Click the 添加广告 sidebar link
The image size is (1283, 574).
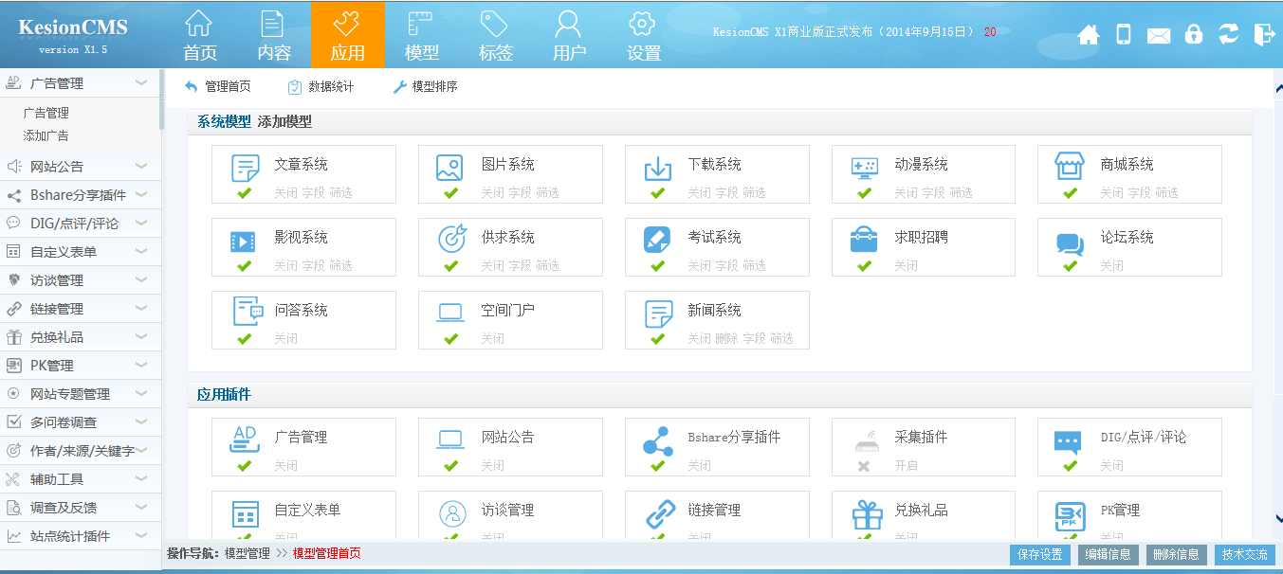46,135
